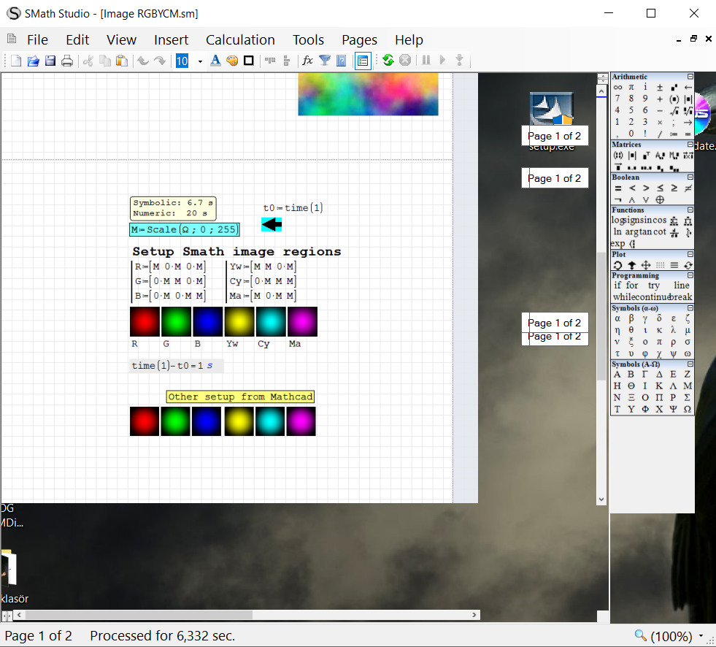This screenshot has width=716, height=647.
Task: Click the Print toolbar icon
Action: coord(67,61)
